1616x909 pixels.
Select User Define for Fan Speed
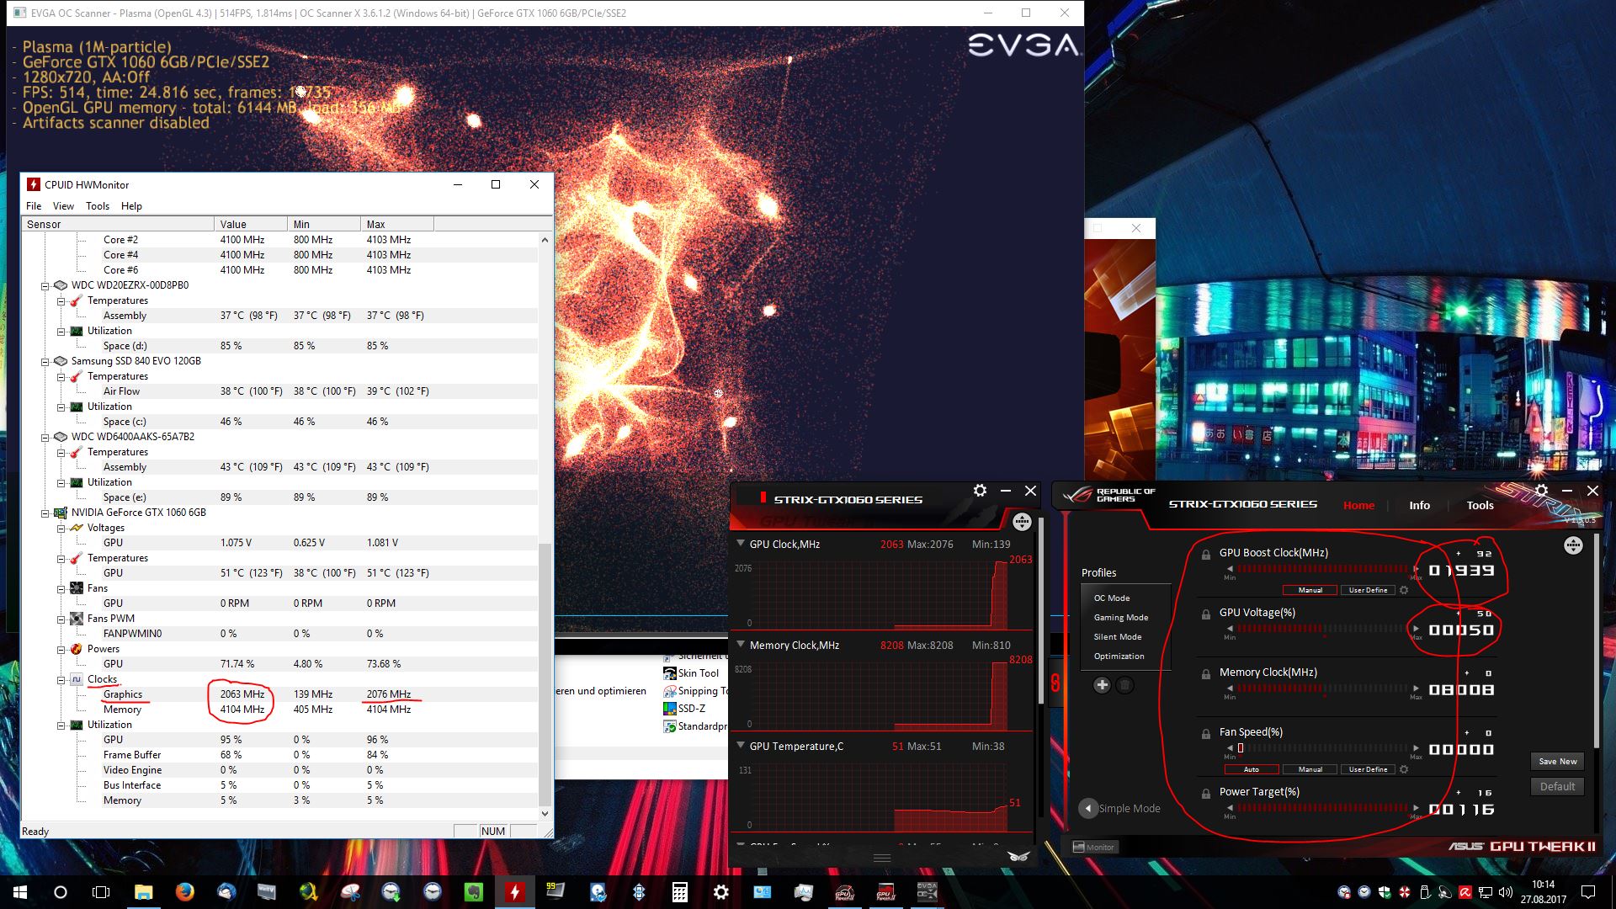(1368, 769)
